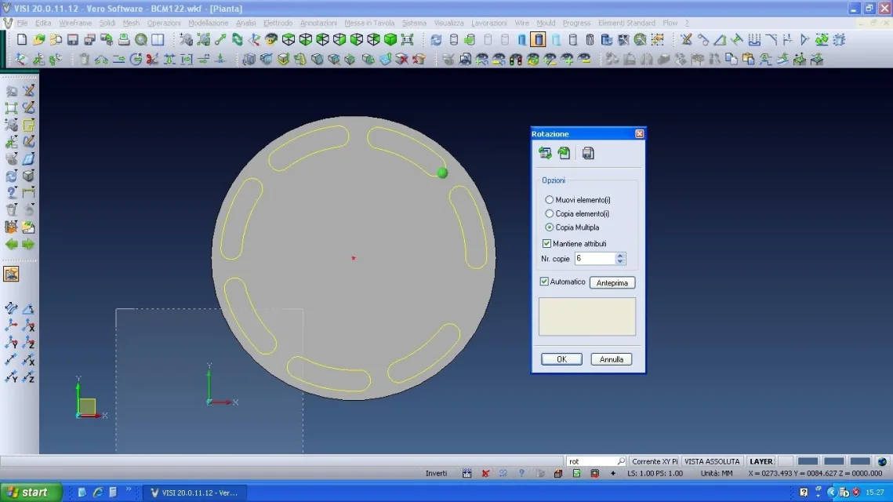The width and height of the screenshot is (893, 502).
Task: Open a file with the folder icon
Action: pyautogui.click(x=38, y=39)
